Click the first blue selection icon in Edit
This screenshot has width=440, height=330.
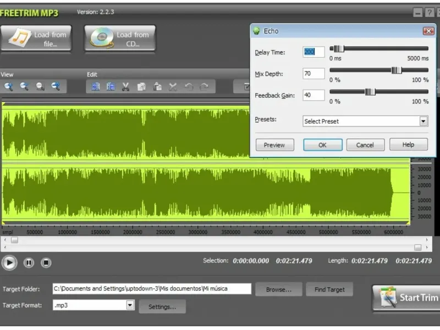(x=95, y=86)
